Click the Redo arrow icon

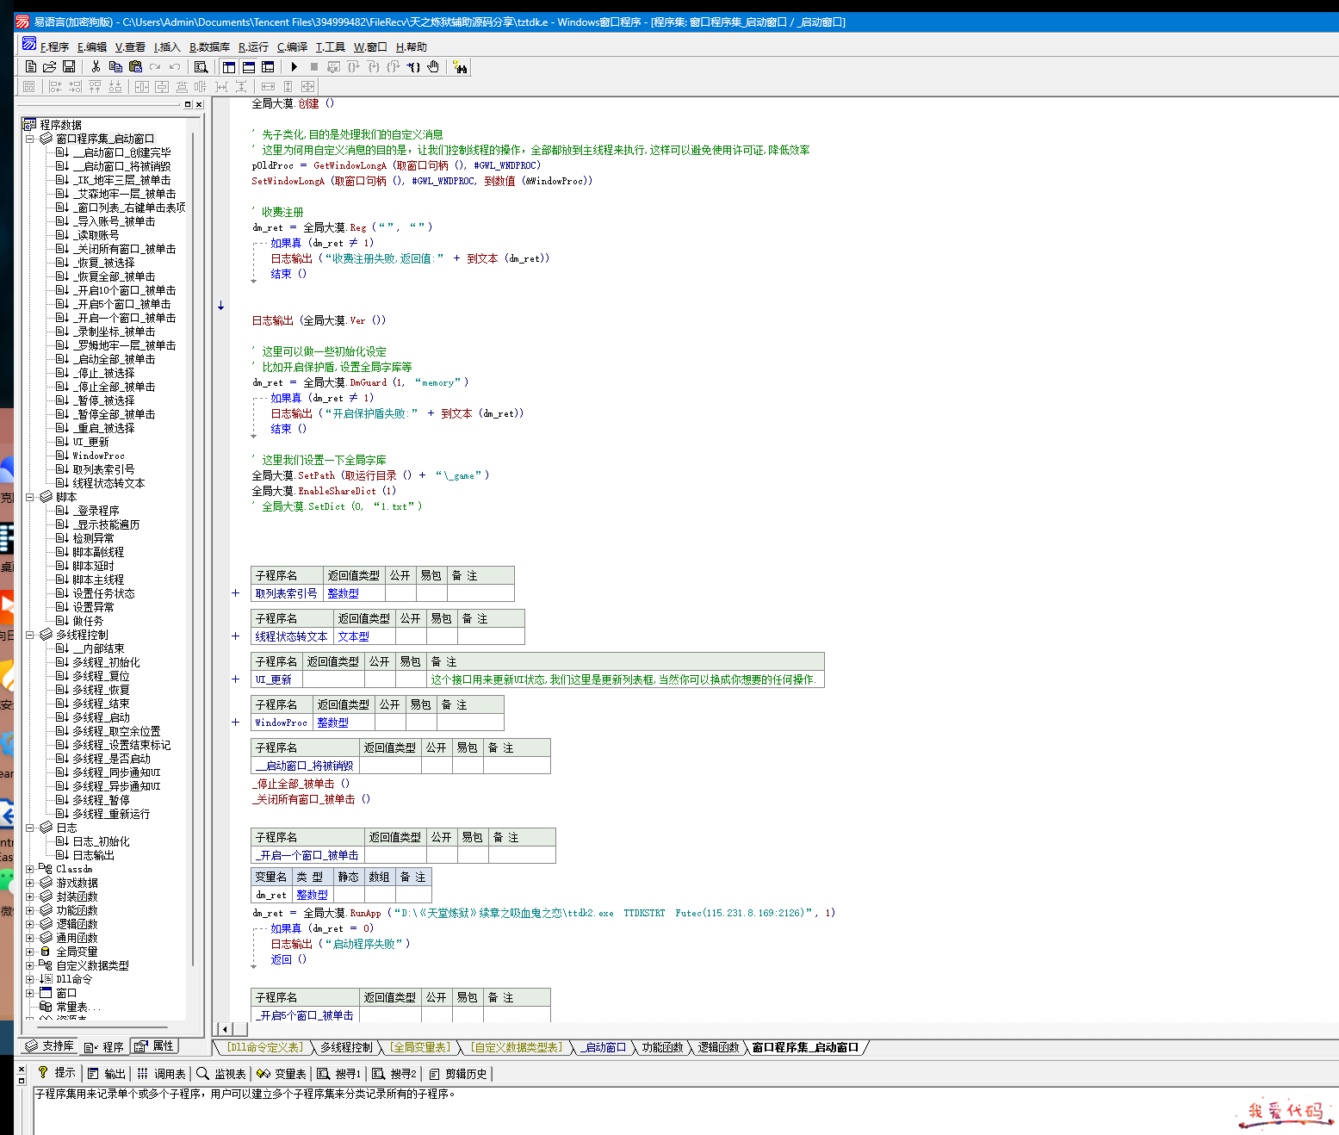(x=155, y=67)
